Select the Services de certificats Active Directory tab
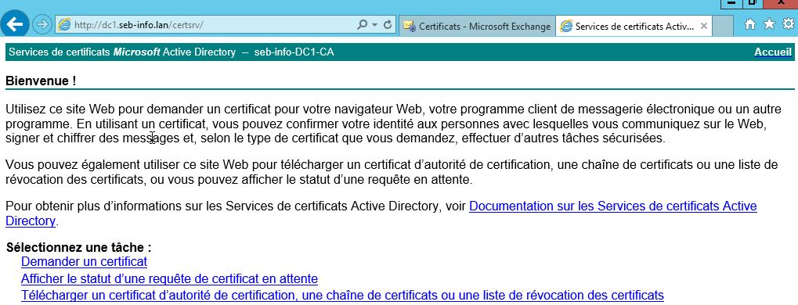 click(627, 27)
